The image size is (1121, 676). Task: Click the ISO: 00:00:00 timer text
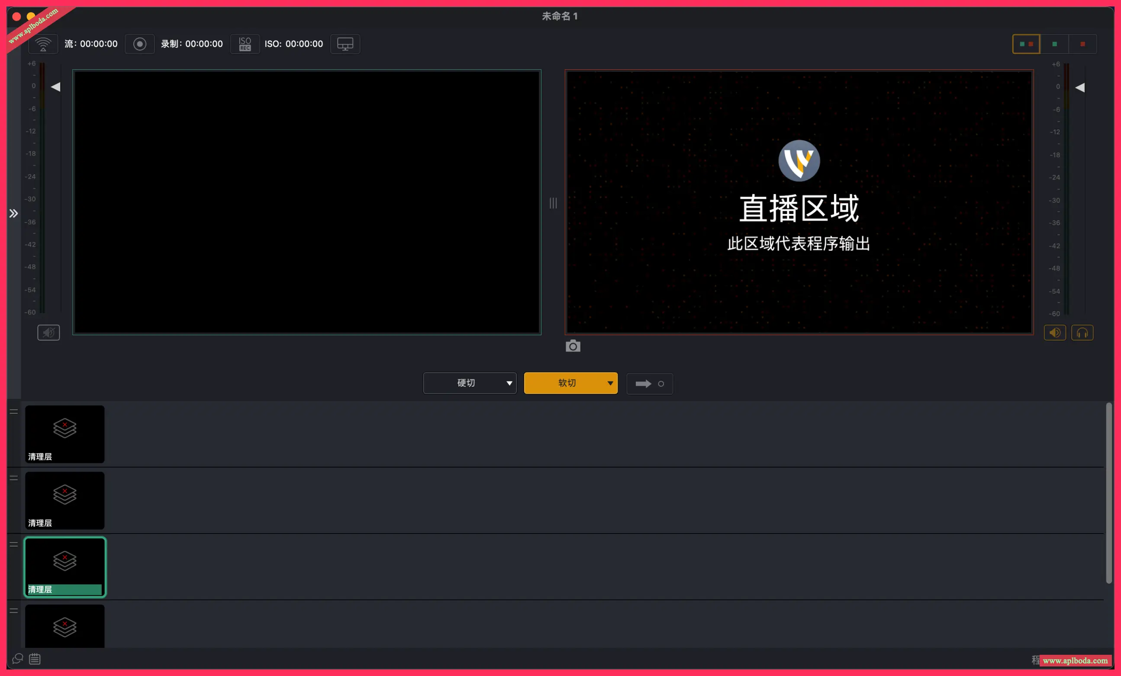pyautogui.click(x=294, y=44)
